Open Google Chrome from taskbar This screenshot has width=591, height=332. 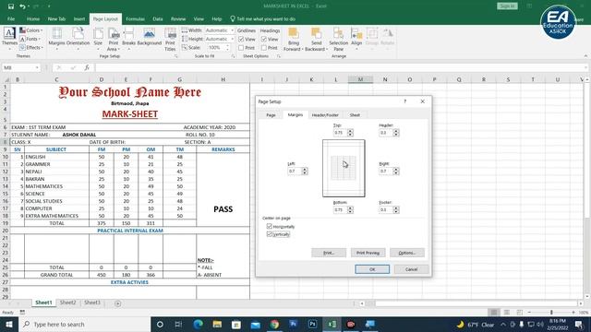tap(274, 324)
